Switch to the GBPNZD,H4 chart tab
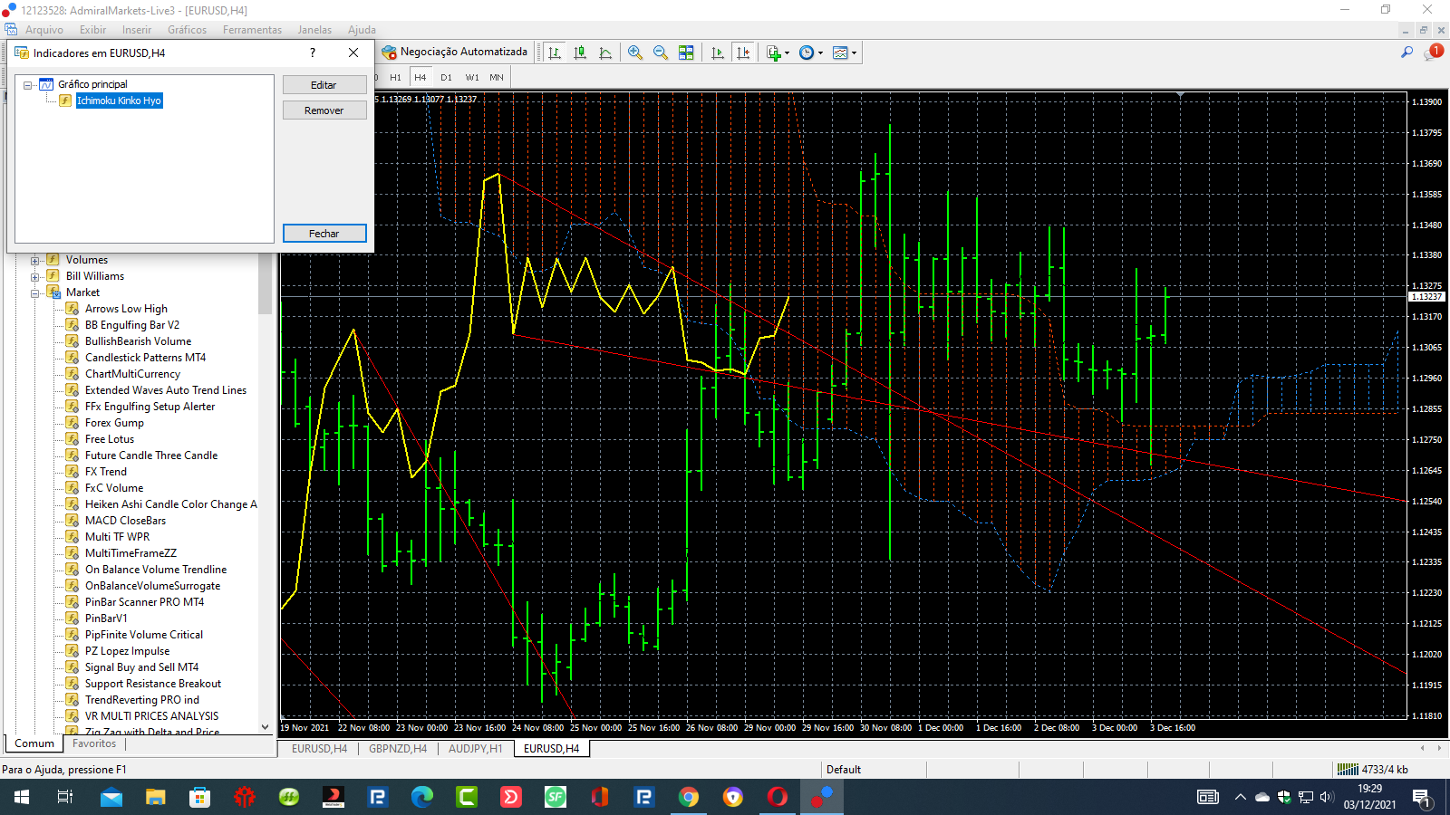Viewport: 1450px width, 815px height. (397, 749)
